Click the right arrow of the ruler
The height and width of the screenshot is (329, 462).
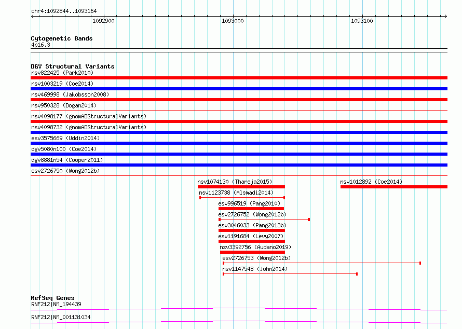[x=446, y=16]
